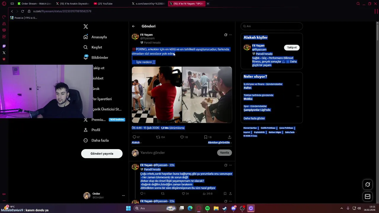The height and width of the screenshot is (213, 379).
Task: Open more options on main post
Action: coord(230,35)
